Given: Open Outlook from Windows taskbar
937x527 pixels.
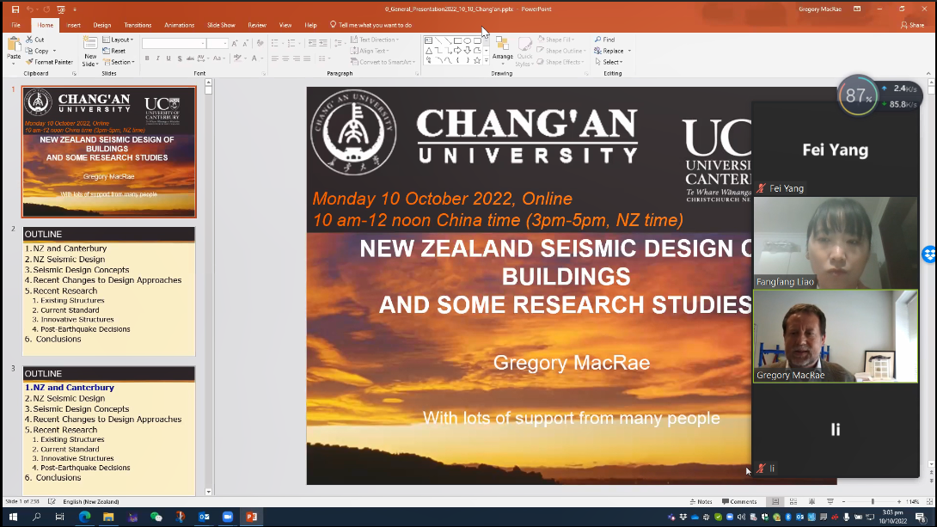Looking at the screenshot, I should point(204,517).
